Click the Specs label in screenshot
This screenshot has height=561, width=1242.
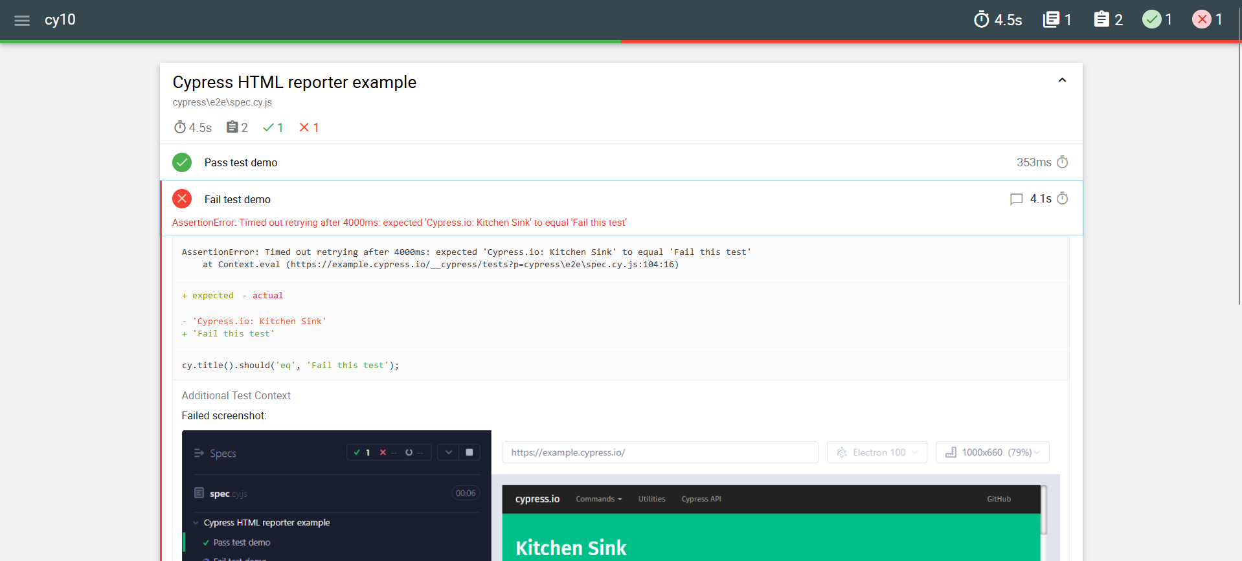click(223, 454)
